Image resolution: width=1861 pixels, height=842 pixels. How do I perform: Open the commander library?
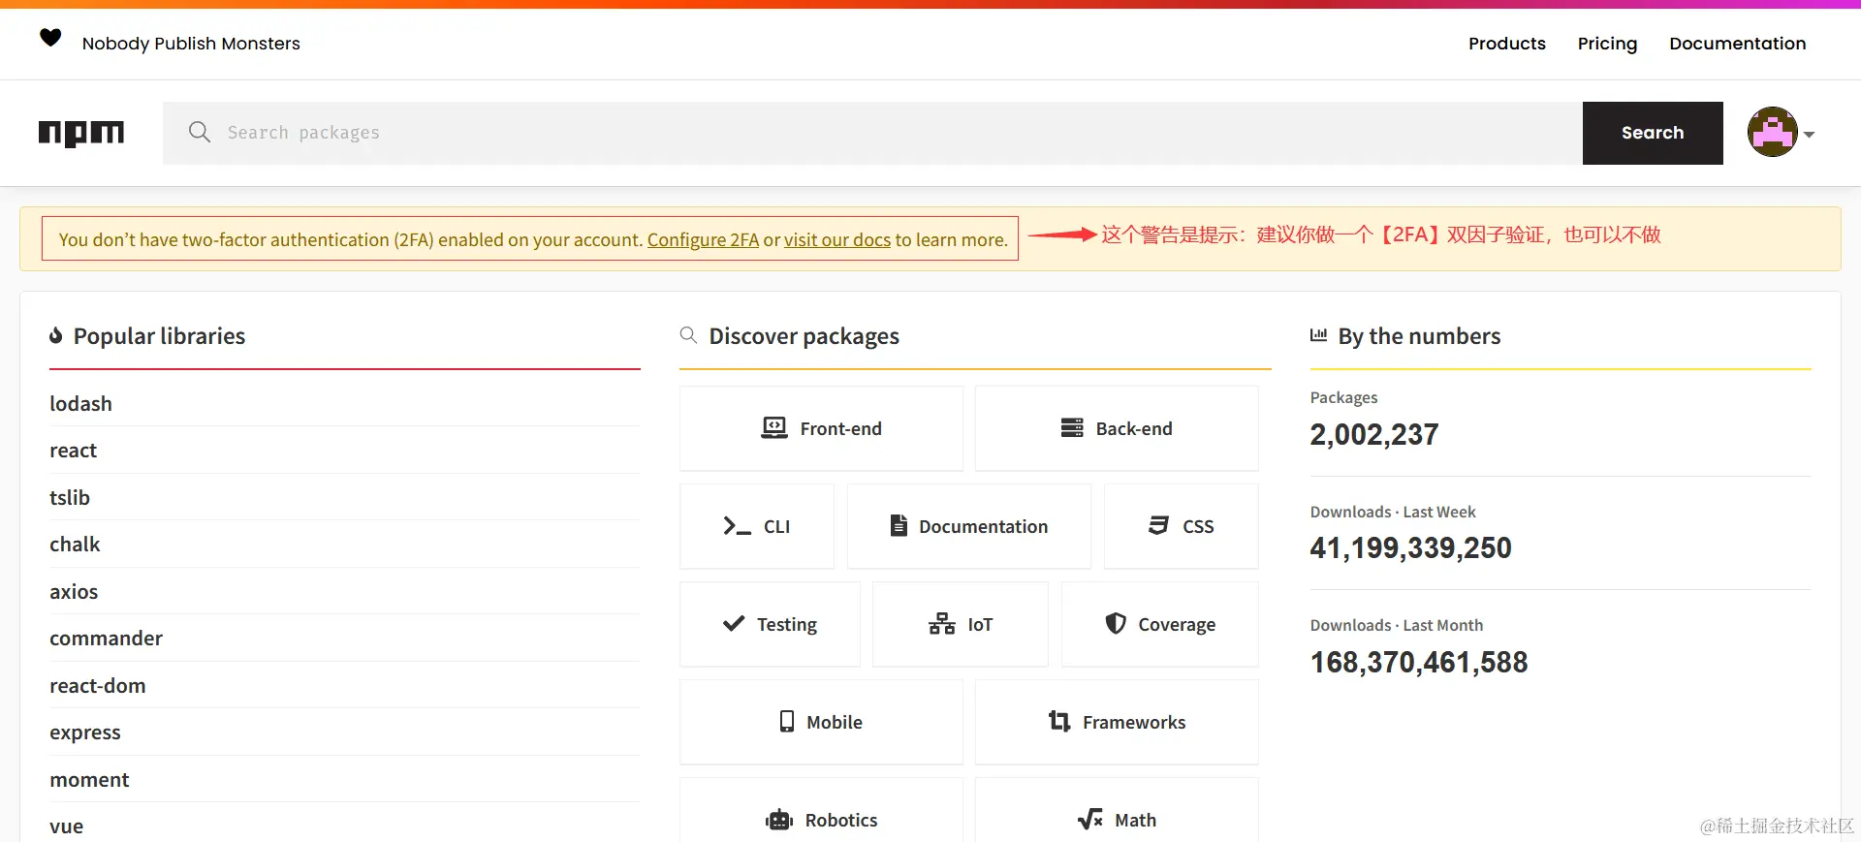point(107,639)
